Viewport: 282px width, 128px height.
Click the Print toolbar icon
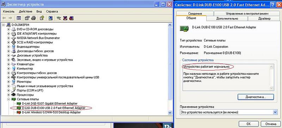(33, 18)
